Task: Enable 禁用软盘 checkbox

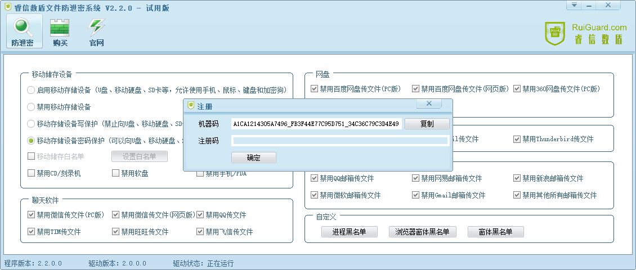Action: pyautogui.click(x=115, y=173)
